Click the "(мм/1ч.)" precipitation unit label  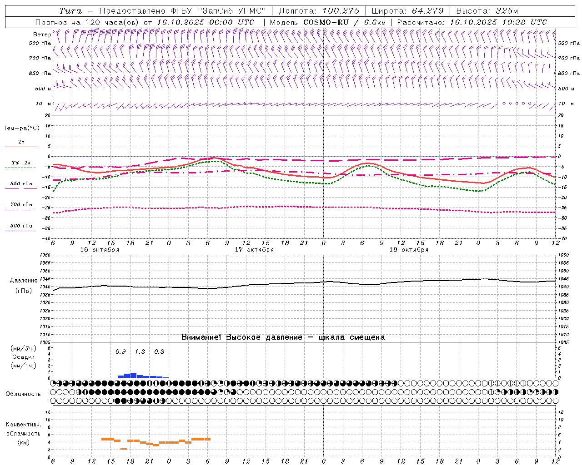coord(24,366)
